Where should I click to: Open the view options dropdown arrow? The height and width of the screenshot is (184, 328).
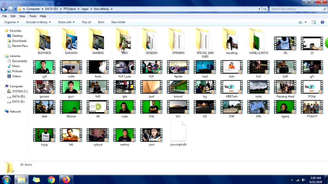coord(305,22)
